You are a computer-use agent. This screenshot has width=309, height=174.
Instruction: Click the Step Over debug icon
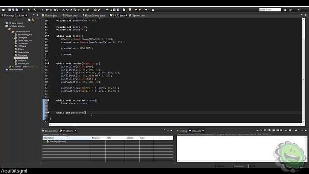tap(67, 10)
